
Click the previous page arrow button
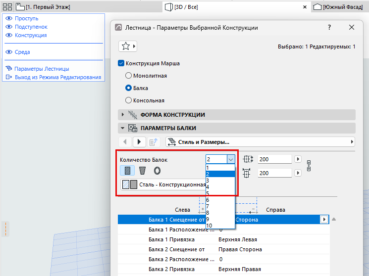(x=125, y=142)
